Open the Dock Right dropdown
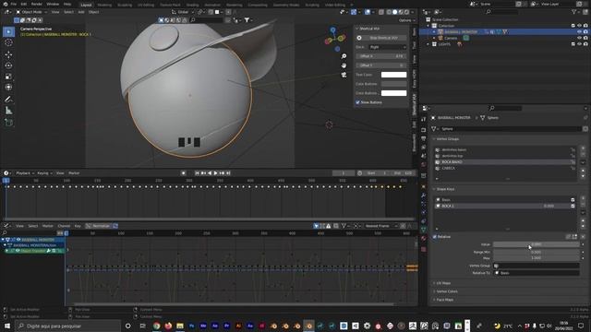The height and width of the screenshot is (332, 591). pyautogui.click(x=388, y=47)
